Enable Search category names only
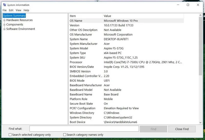 coord(65,135)
